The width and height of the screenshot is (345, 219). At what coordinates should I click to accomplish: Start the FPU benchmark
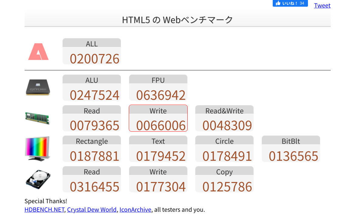[x=158, y=88]
